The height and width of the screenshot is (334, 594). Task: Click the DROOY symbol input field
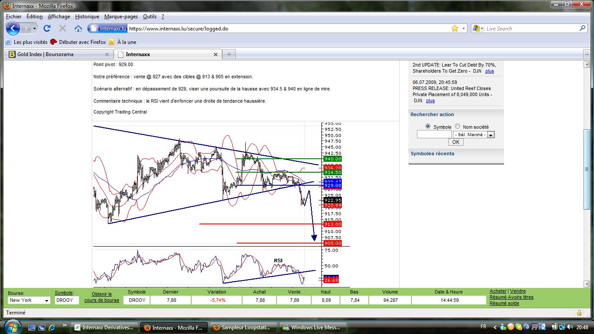(67, 300)
